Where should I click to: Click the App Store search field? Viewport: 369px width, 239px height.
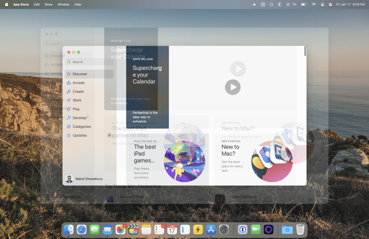(x=89, y=62)
